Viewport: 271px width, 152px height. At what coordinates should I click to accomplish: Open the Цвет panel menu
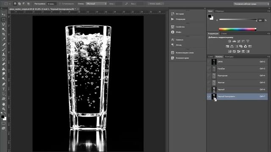pyautogui.click(x=268, y=11)
